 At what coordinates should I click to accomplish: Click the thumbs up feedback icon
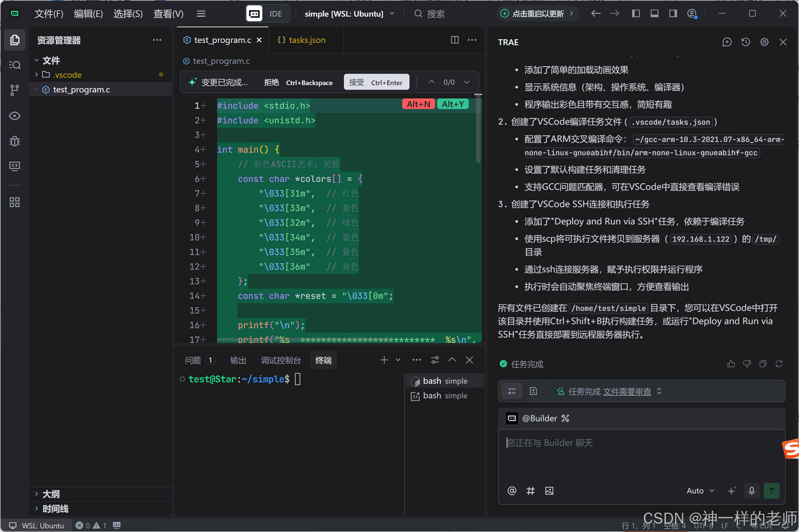tap(731, 364)
